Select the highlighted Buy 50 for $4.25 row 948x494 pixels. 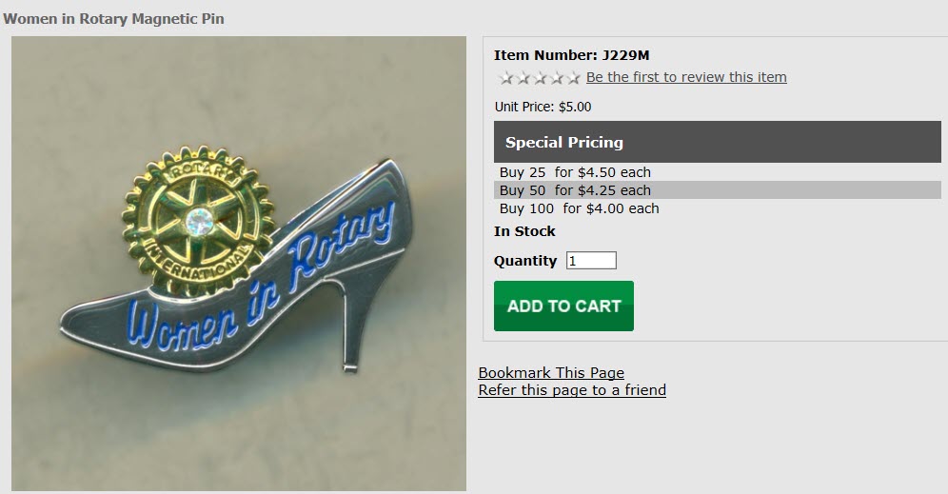[717, 190]
